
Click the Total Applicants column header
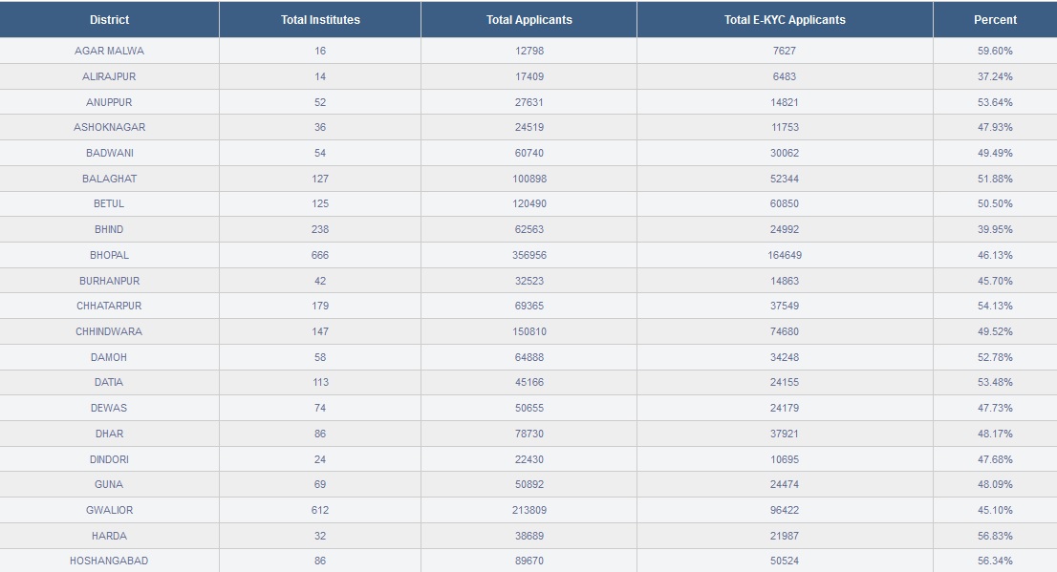[529, 19]
